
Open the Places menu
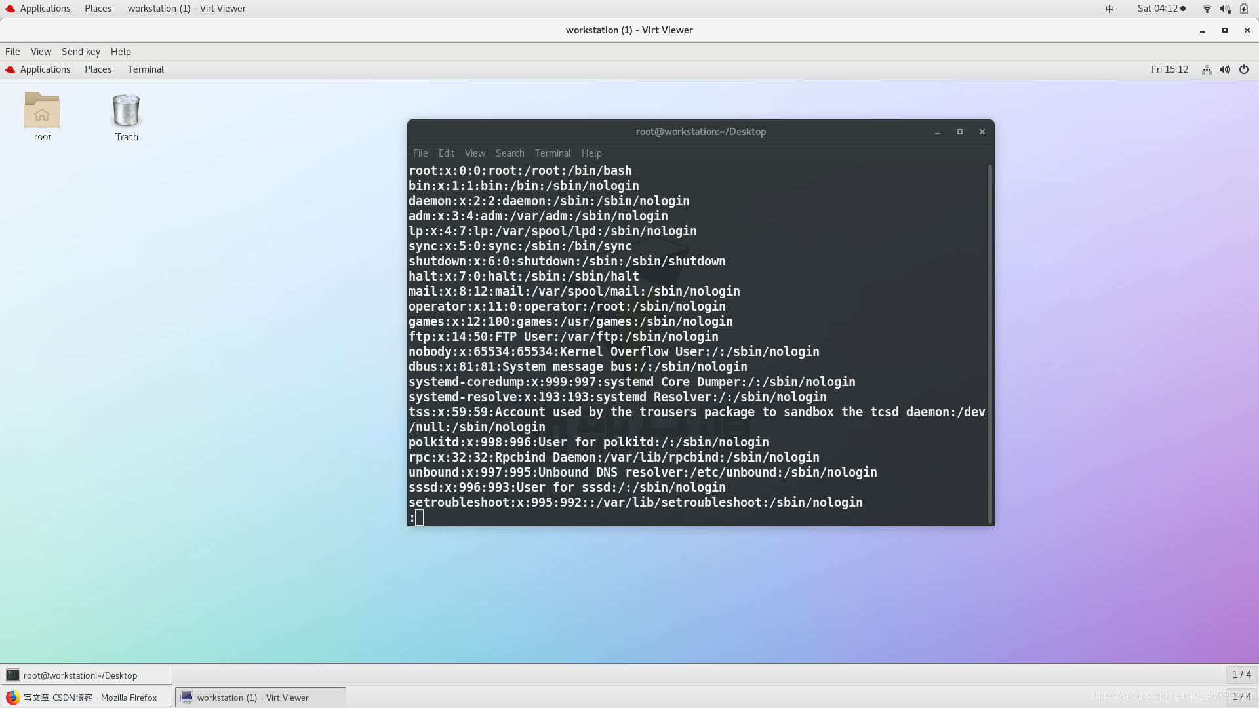(98, 69)
